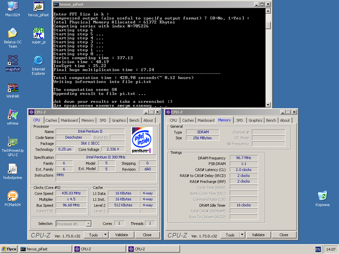Click the DRAM Idle Timer 16 clocks value
Screen dimensions: 339x254
click(x=244, y=205)
